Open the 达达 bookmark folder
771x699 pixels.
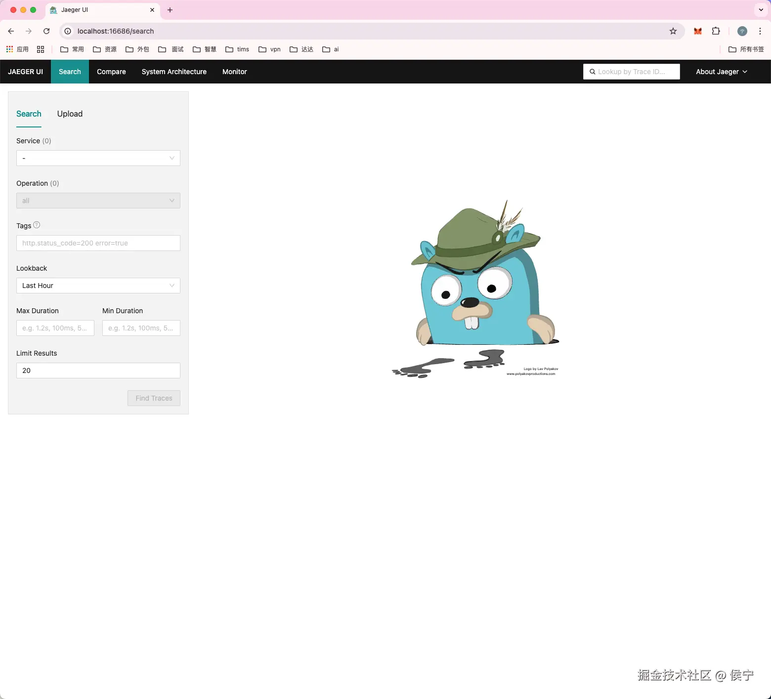pyautogui.click(x=301, y=49)
